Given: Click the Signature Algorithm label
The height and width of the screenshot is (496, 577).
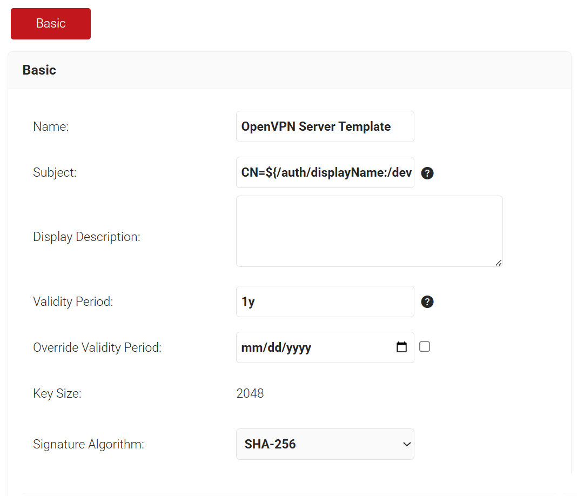Looking at the screenshot, I should pyautogui.click(x=89, y=444).
